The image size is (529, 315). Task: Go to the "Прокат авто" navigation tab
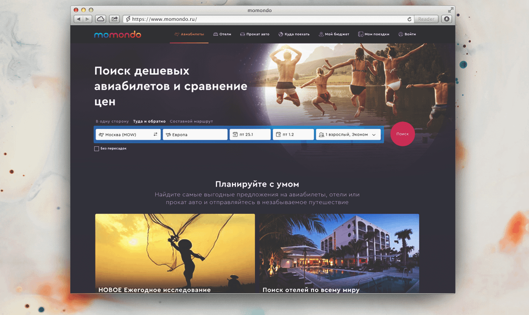255,34
